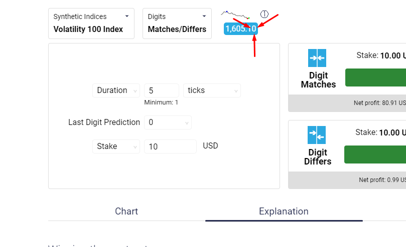
Task: Open the Last Digit Prediction dropdown
Action: [x=168, y=122]
